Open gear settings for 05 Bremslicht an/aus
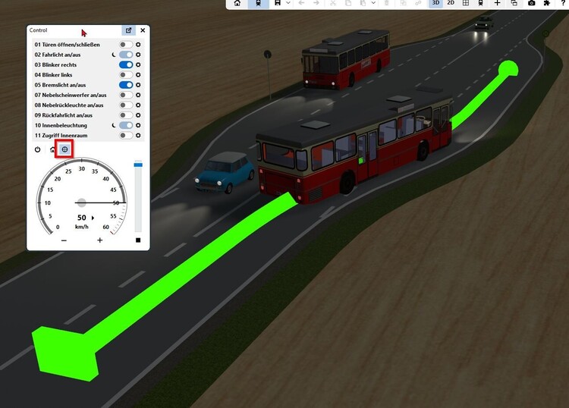 click(x=138, y=85)
